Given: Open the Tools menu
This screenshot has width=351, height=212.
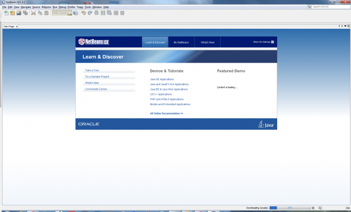Looking at the screenshot, I should 88,7.
